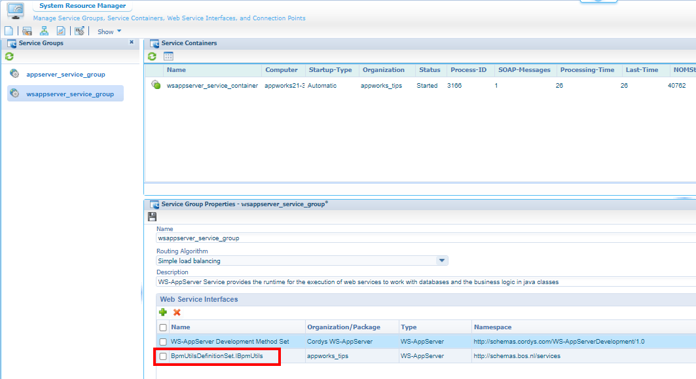Close the Service Groups panel
696x379 pixels.
132,43
